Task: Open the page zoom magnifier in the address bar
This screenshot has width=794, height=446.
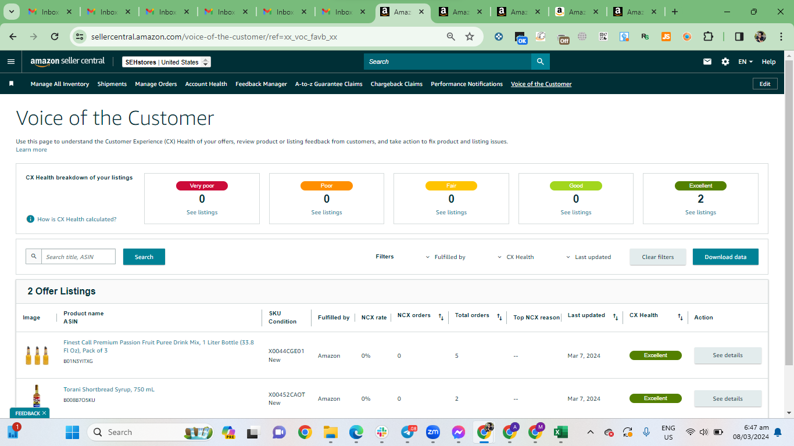Action: pyautogui.click(x=451, y=37)
